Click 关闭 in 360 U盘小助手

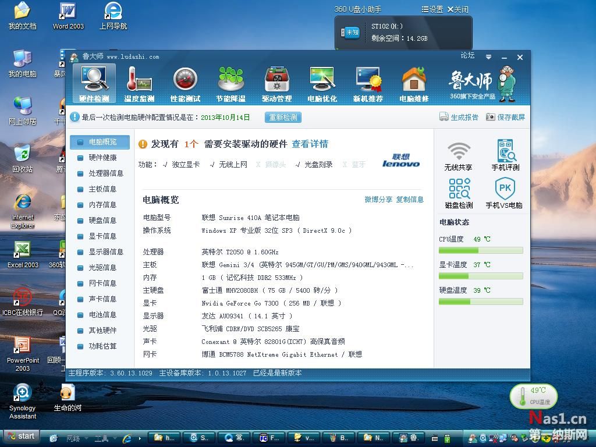[x=457, y=9]
